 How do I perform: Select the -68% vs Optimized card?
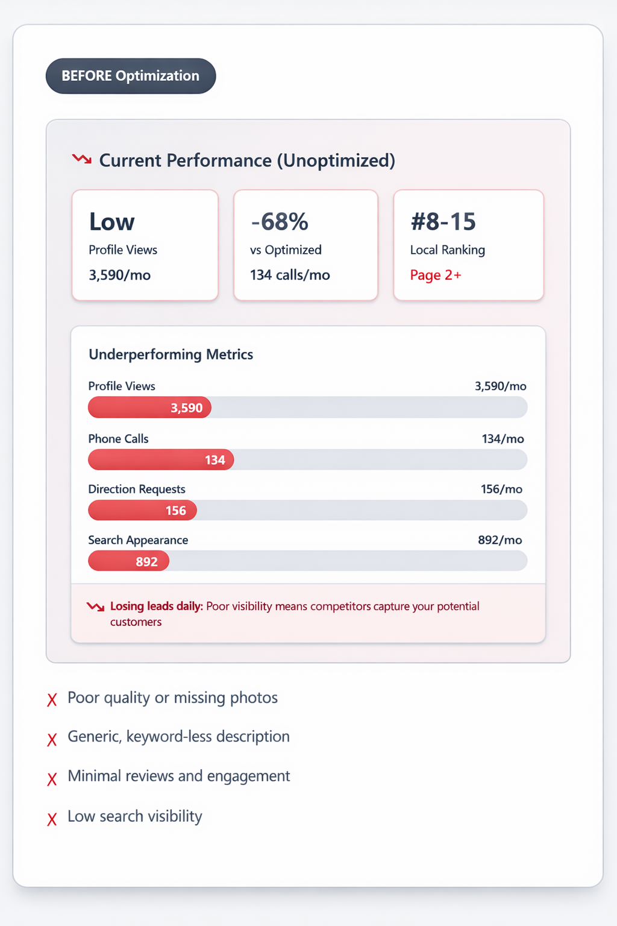click(305, 245)
